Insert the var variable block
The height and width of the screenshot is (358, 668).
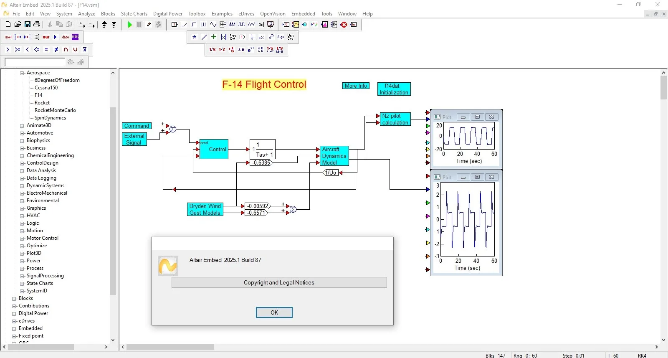click(46, 37)
